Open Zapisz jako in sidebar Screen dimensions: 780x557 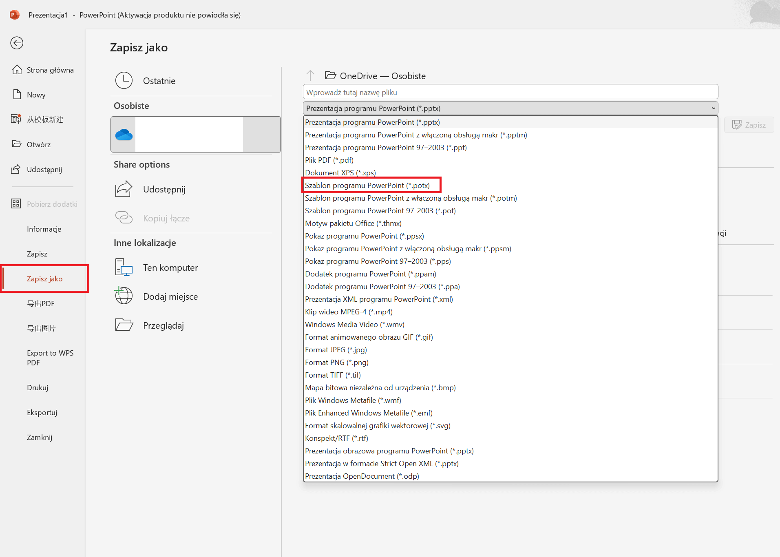click(44, 279)
